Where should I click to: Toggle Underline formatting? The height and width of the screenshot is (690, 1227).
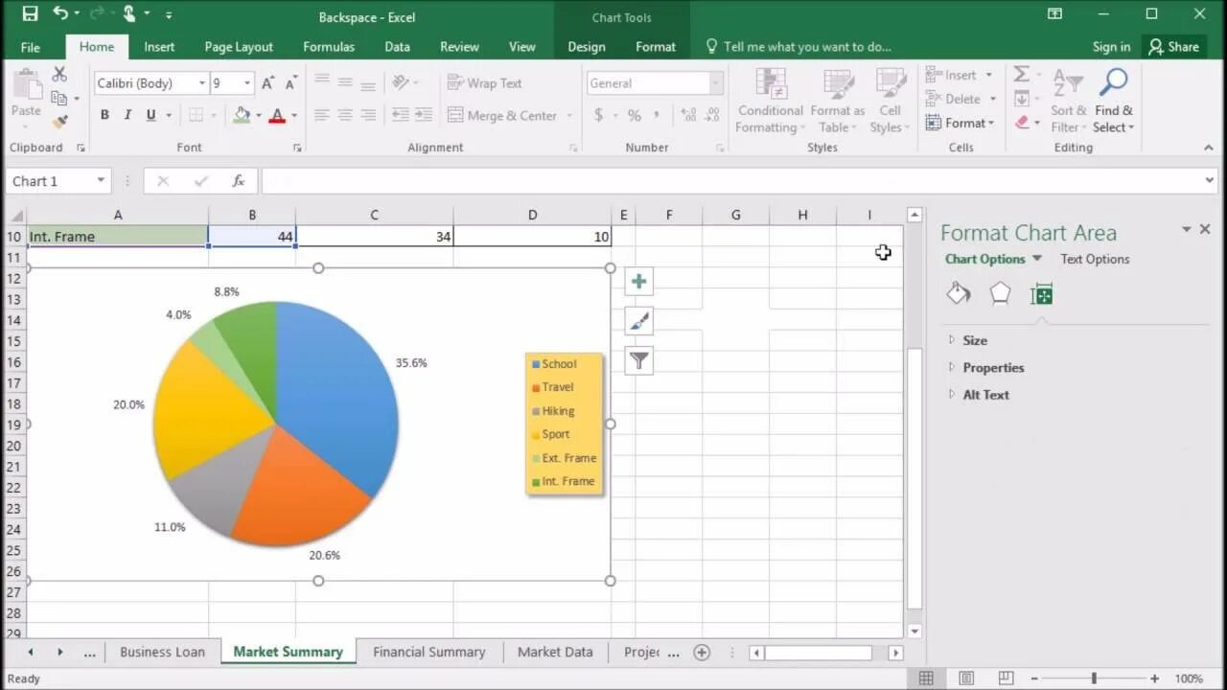pos(150,115)
